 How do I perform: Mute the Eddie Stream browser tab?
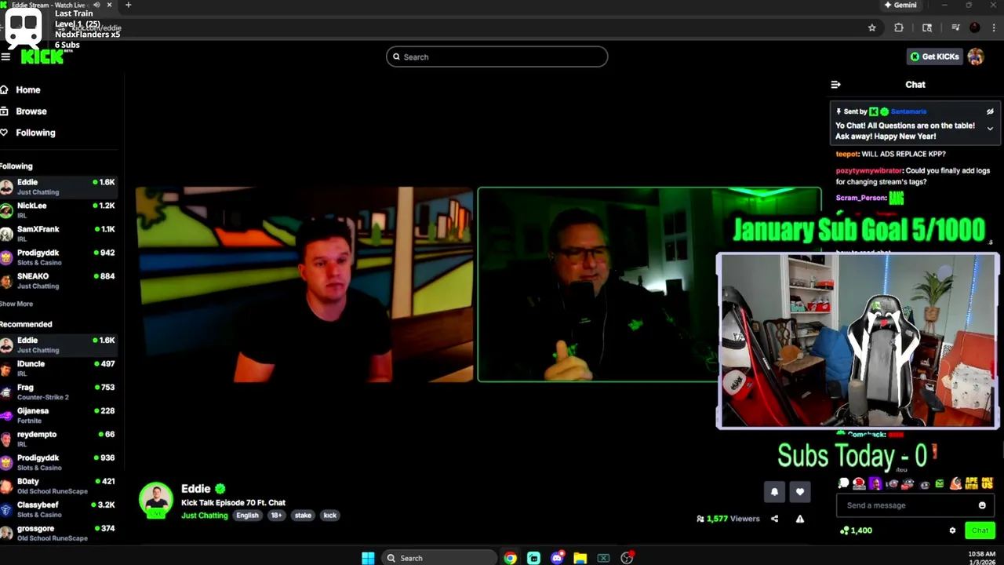click(96, 5)
